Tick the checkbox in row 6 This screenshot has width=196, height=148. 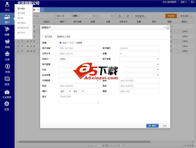point(22,51)
